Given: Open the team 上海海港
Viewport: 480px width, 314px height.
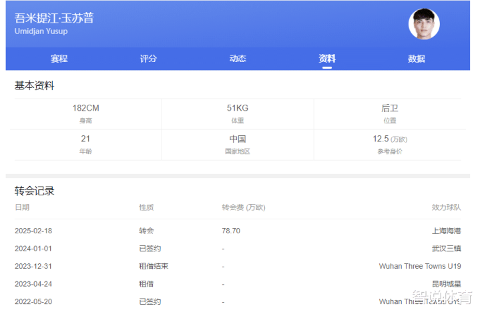Looking at the screenshot, I should tap(447, 231).
